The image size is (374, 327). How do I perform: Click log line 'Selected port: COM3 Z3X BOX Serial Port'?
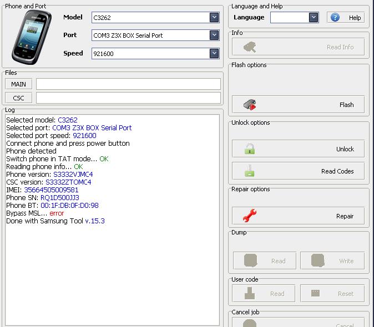click(x=69, y=127)
